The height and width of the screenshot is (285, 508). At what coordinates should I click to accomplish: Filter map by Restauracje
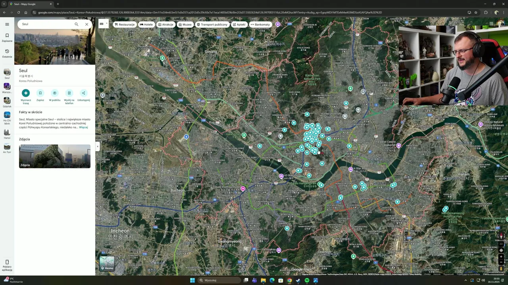click(125, 25)
